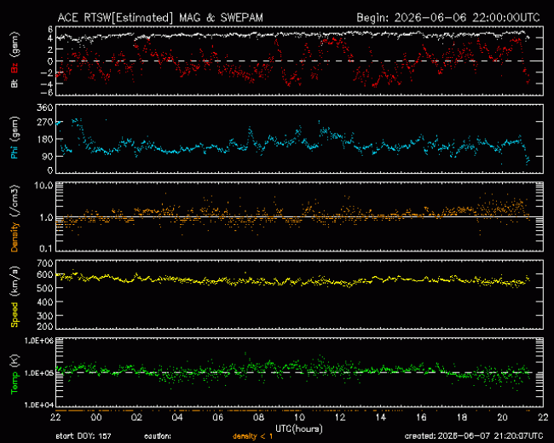Click the green 'Temp (K)' axis label
The image size is (554, 443).
click(x=14, y=374)
